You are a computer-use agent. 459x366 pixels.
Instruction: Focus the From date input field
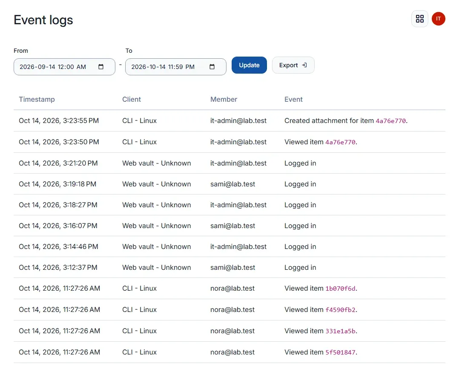click(64, 67)
